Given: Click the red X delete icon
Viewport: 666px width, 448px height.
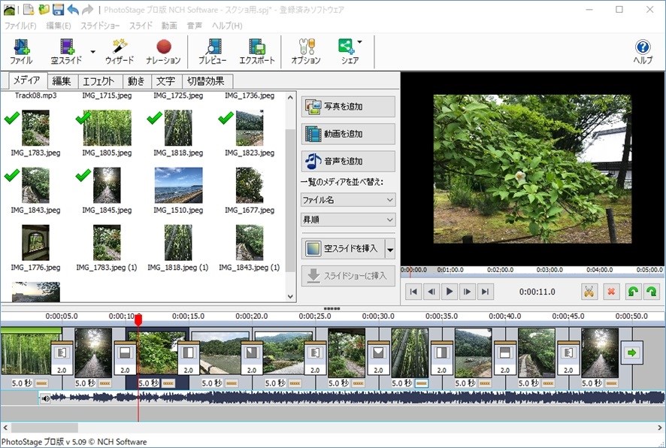Looking at the screenshot, I should (611, 292).
